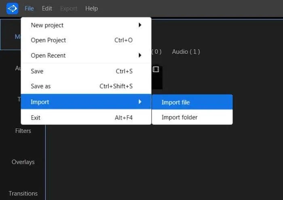Select Exit from the File menu
The height and width of the screenshot is (200, 283).
click(x=36, y=118)
